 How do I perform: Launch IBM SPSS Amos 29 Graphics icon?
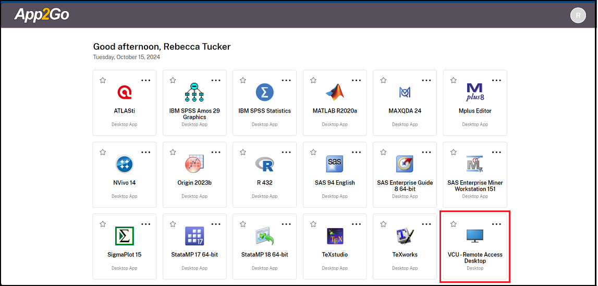tap(194, 92)
